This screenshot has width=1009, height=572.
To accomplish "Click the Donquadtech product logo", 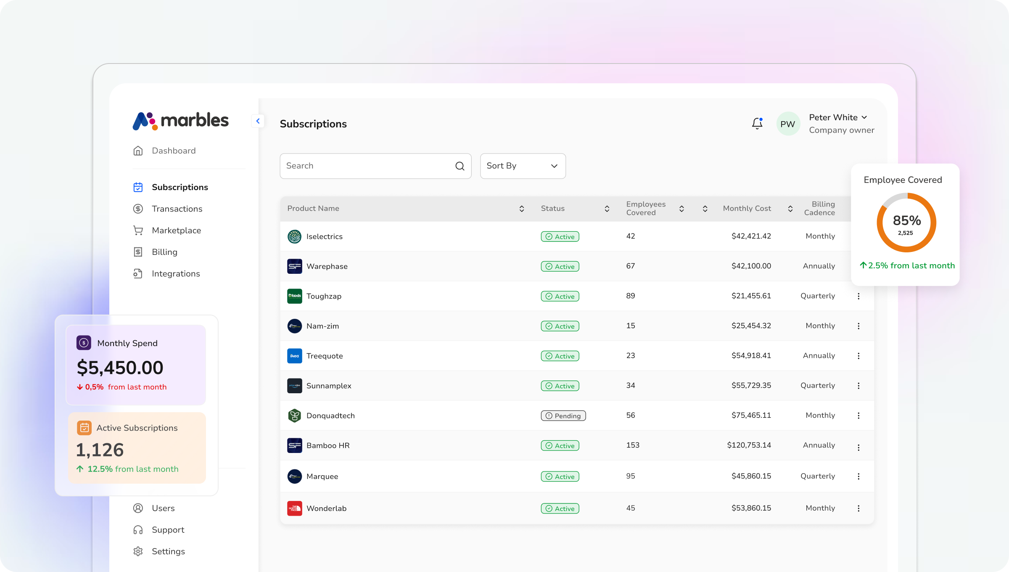I will point(294,416).
